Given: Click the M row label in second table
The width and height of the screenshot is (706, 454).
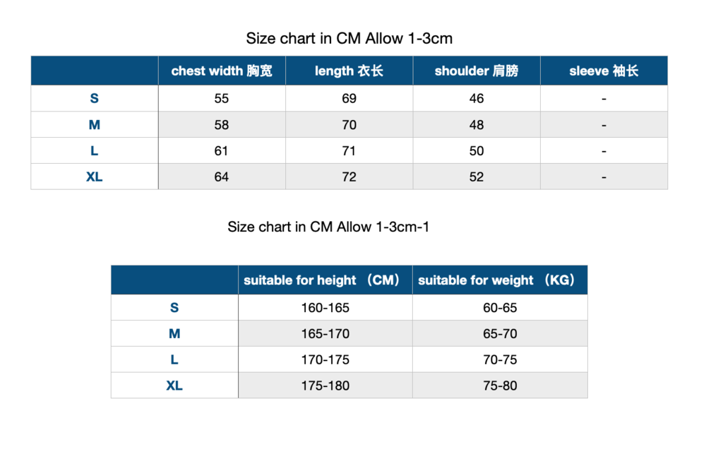Looking at the screenshot, I should [x=174, y=334].
